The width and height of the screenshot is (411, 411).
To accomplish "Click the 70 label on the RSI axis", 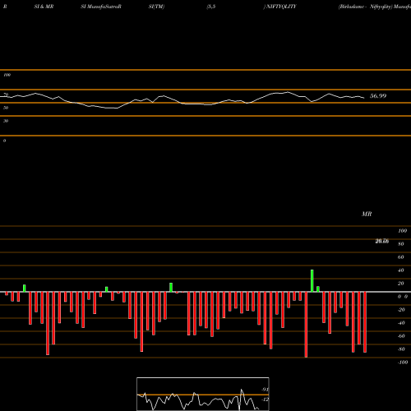I will coord(6,95).
